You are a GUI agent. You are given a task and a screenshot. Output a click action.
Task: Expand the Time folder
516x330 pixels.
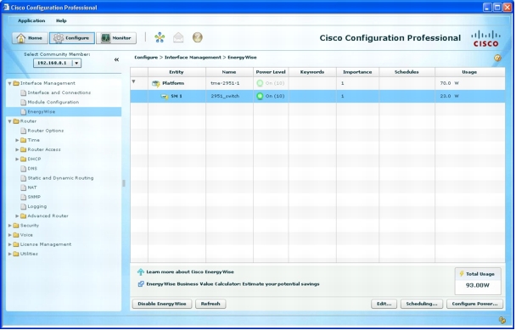17,140
